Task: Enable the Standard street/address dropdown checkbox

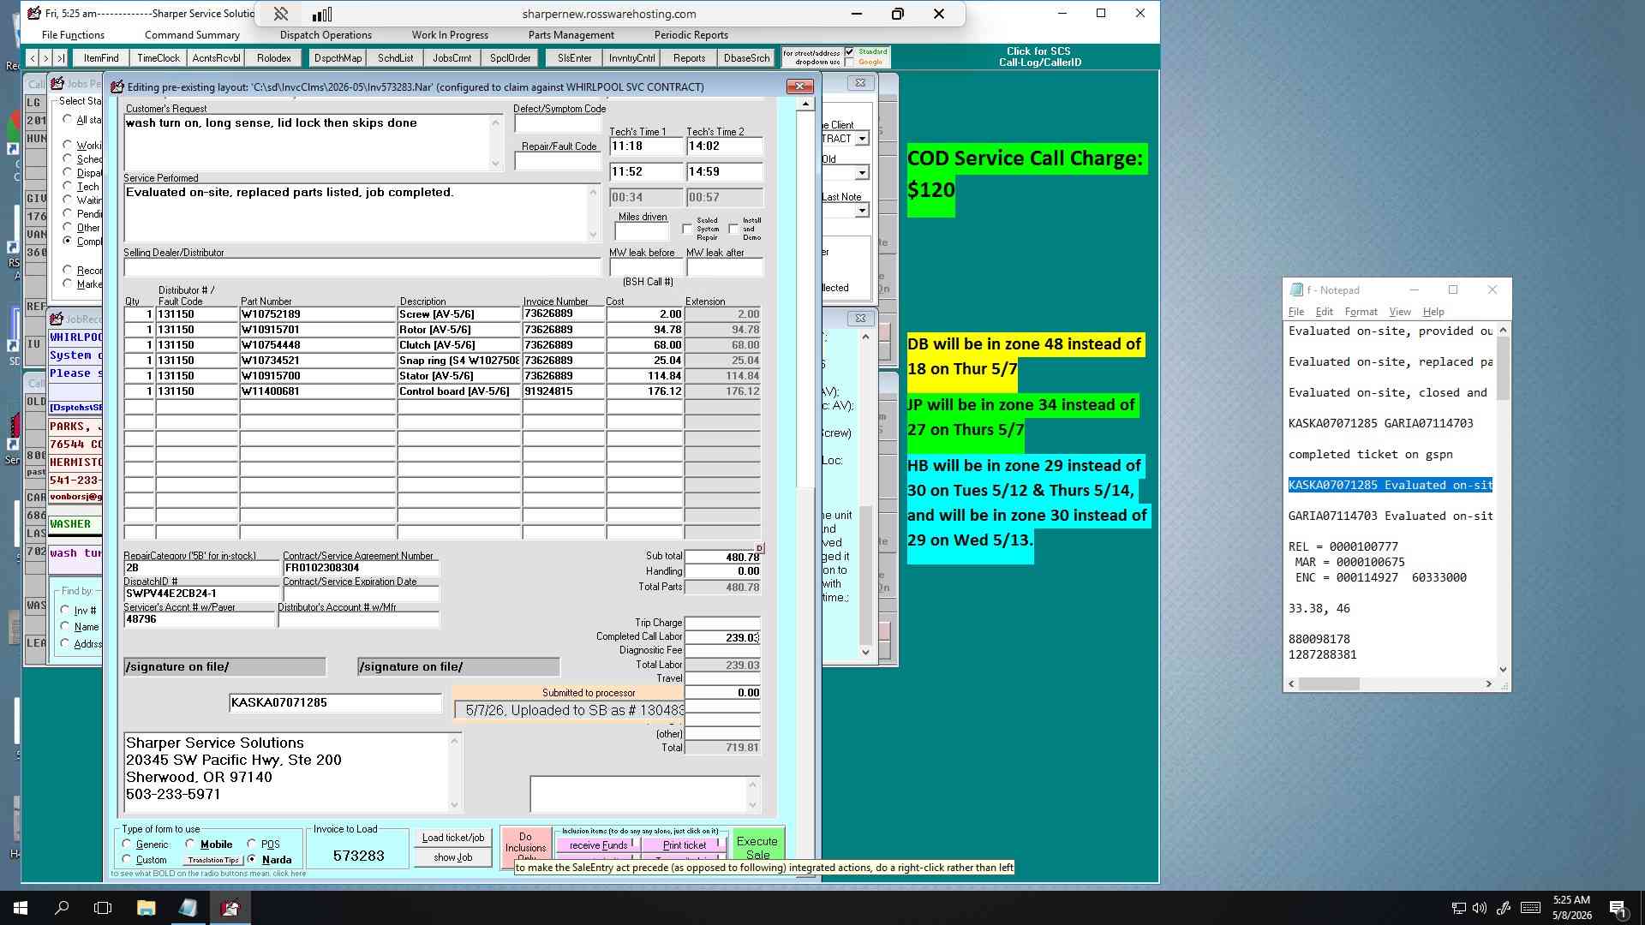Action: (x=850, y=51)
